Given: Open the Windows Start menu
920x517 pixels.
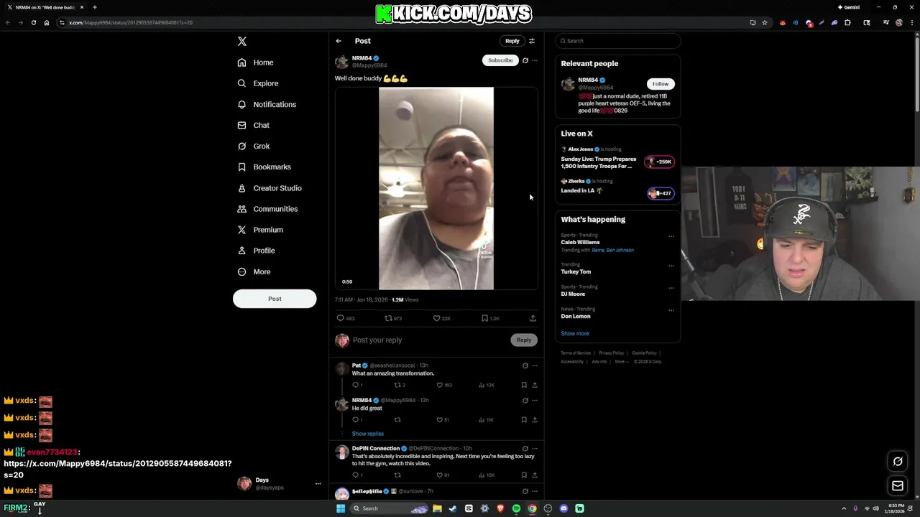Looking at the screenshot, I should pos(341,508).
